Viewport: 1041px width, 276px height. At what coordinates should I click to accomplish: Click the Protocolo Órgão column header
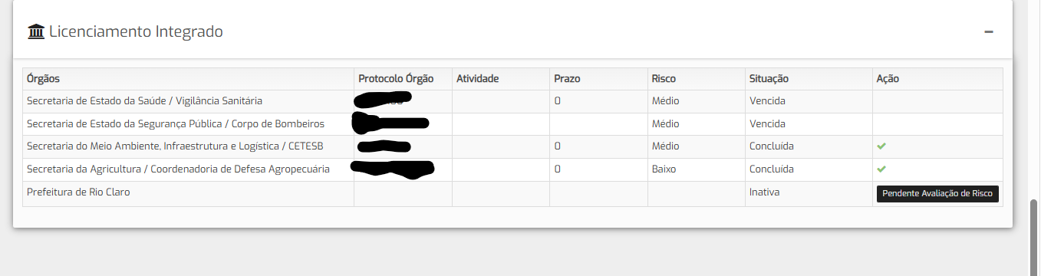(x=396, y=79)
